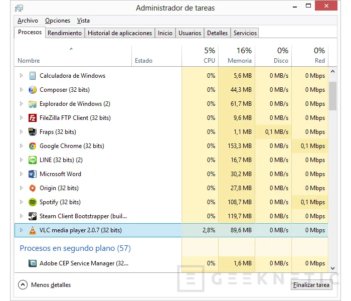Expand the Composer (32 bits) process
This screenshot has width=351, height=301.
[21, 90]
